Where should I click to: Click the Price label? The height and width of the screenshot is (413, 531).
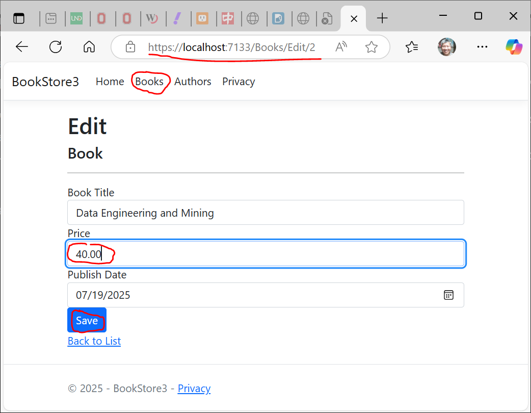79,234
